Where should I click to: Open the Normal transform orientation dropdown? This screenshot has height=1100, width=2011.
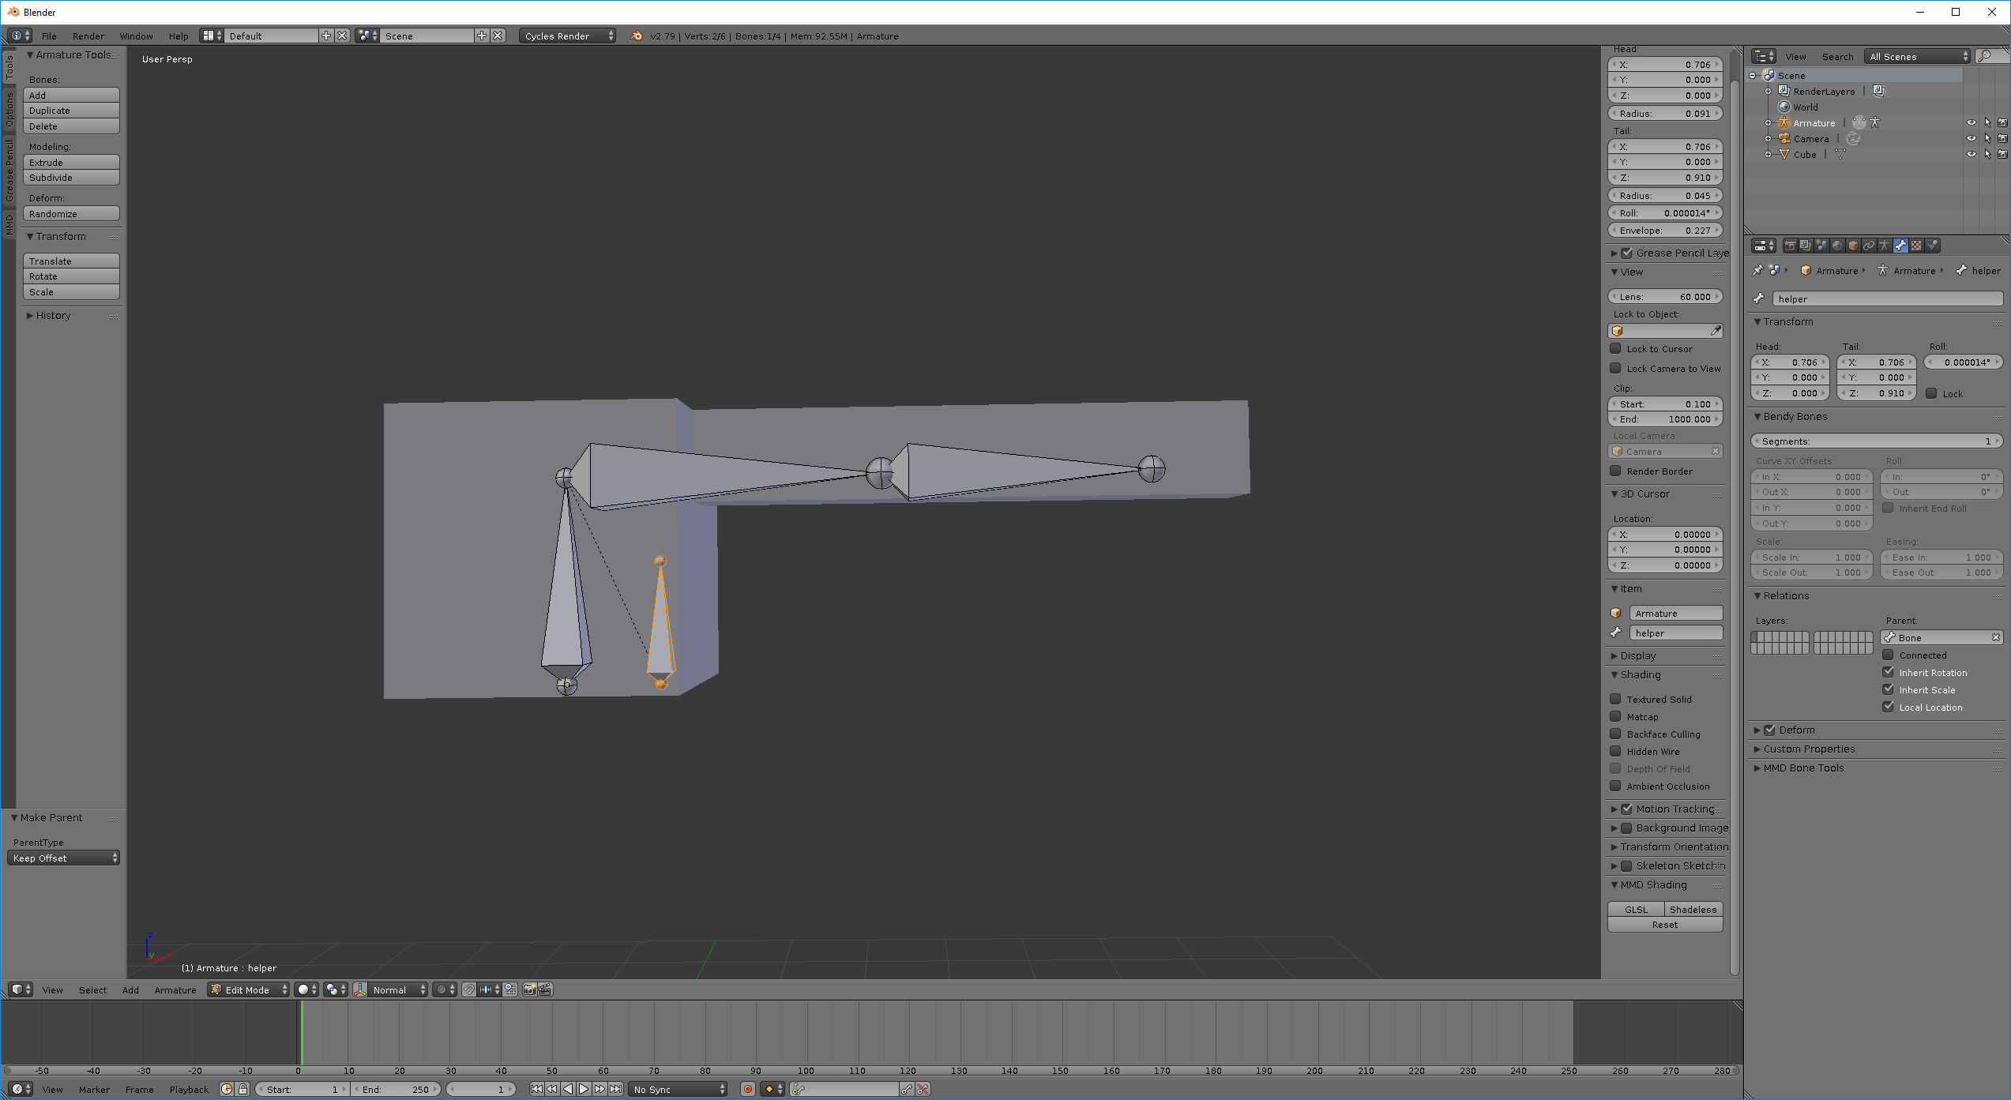pyautogui.click(x=399, y=989)
